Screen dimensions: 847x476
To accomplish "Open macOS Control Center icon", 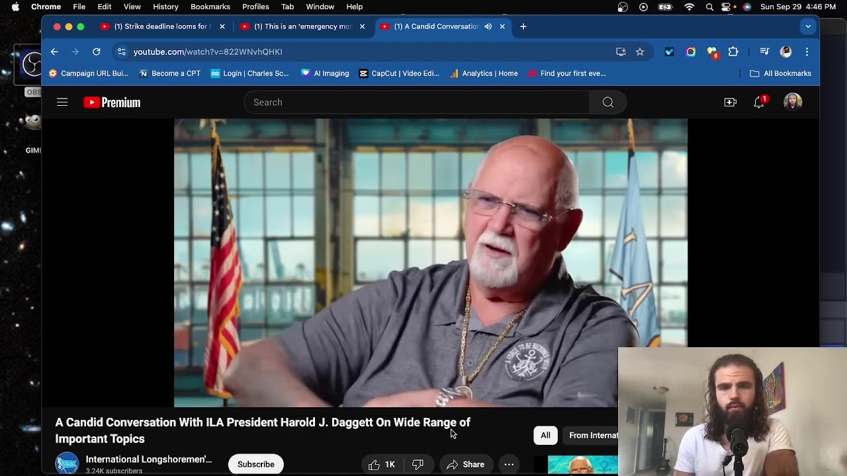I will click(x=727, y=7).
